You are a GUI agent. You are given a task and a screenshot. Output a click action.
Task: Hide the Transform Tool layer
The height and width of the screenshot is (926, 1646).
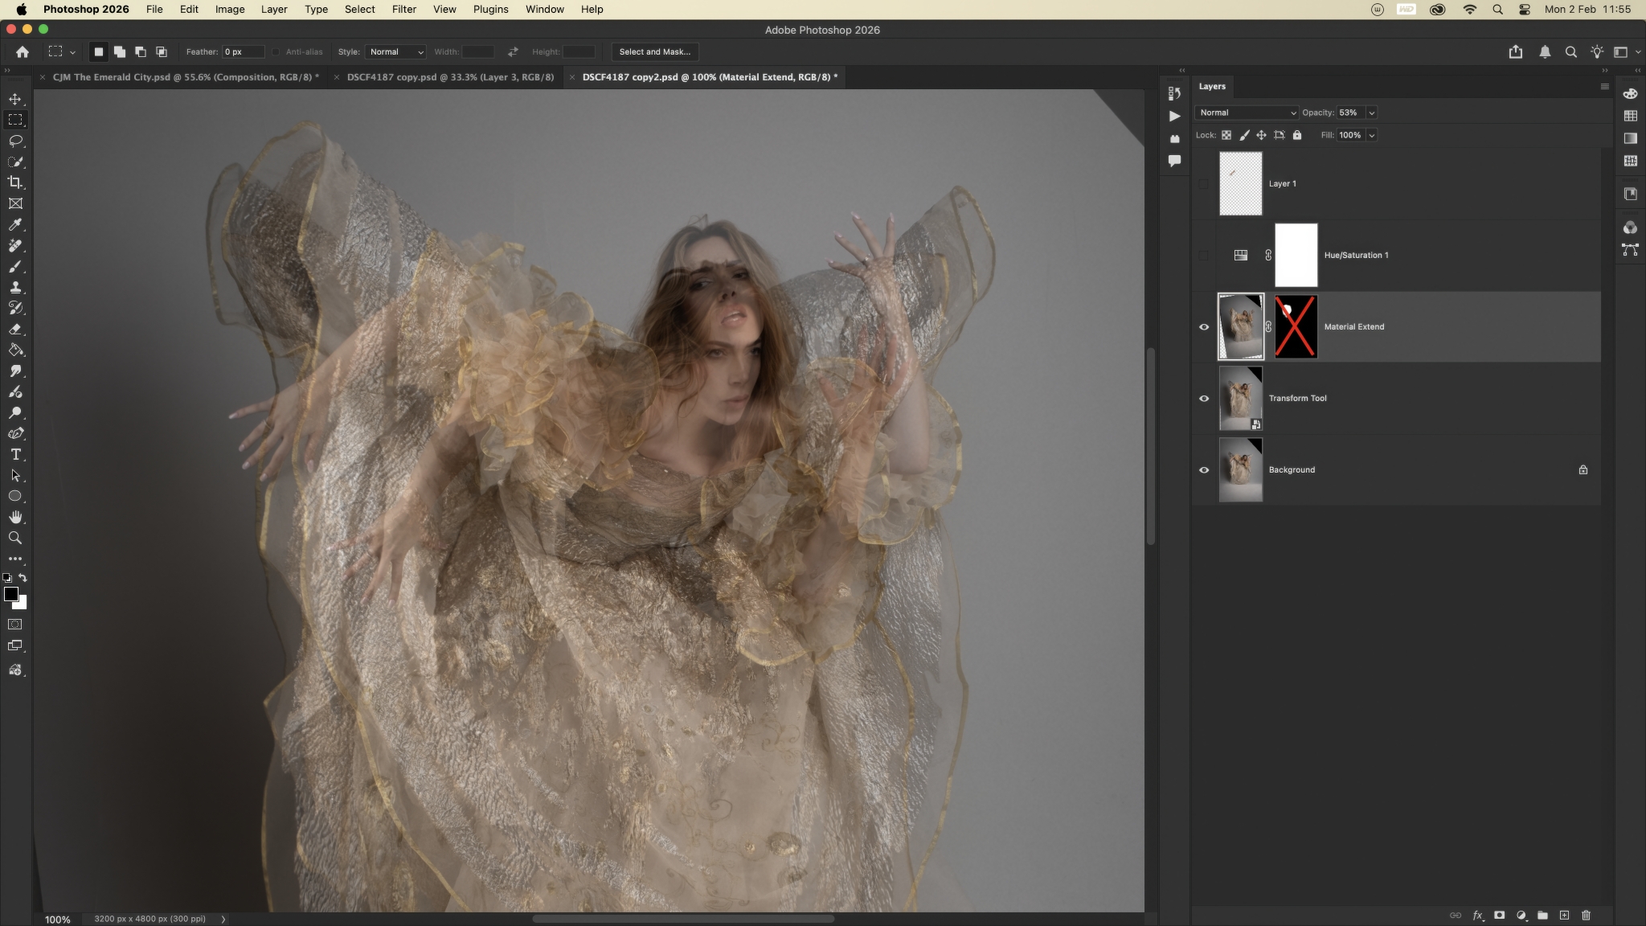click(1204, 399)
